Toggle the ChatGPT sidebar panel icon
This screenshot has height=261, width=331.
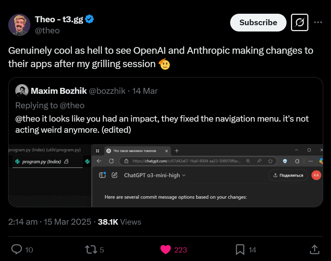pos(103,175)
